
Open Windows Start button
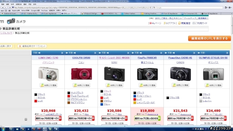click(x=3, y=129)
